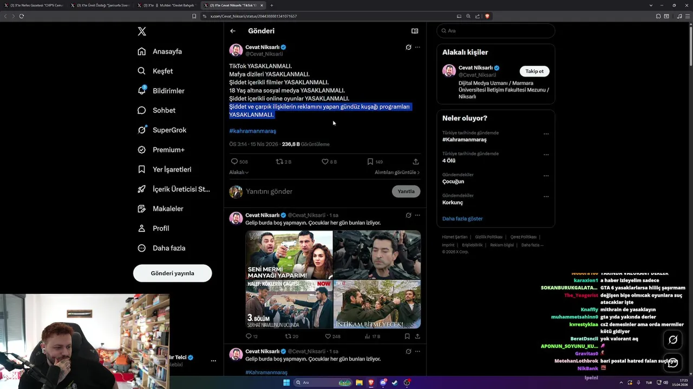Open Sohbet messages in the sidebar
This screenshot has height=389, width=693.
pos(156,110)
